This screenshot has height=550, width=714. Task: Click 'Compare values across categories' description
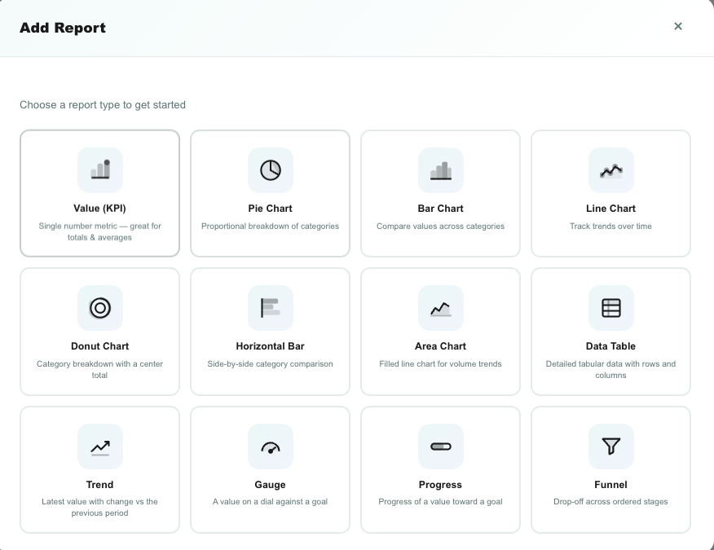coord(440,227)
